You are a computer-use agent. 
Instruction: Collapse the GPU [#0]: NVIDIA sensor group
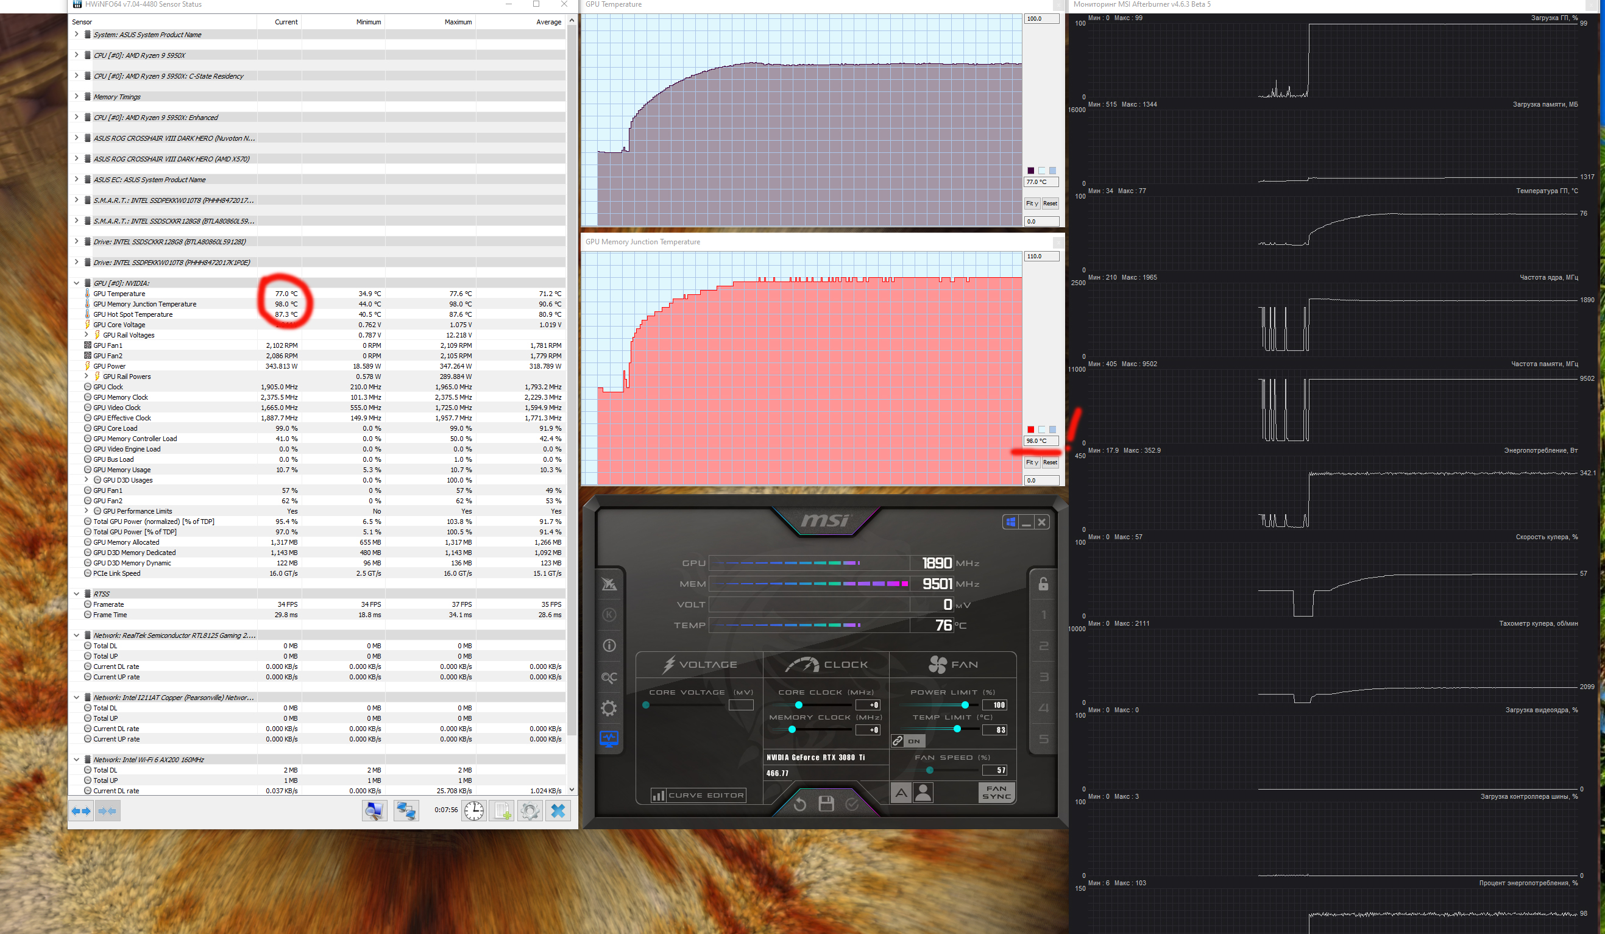coord(76,283)
